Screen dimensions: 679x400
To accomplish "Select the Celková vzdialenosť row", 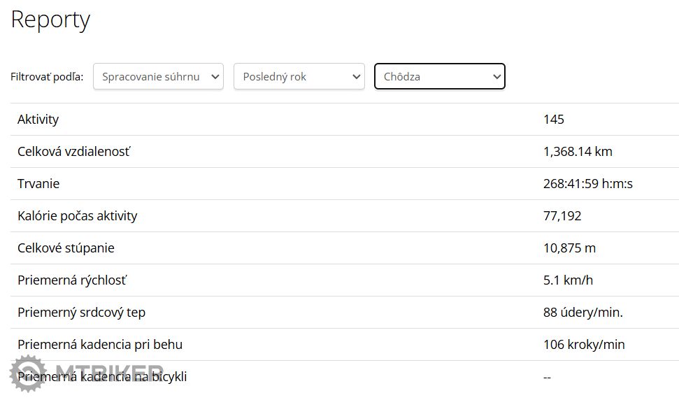I will point(345,152).
